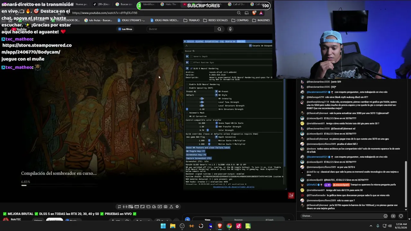Tick Enable DLSS Neural Rendering
This screenshot has height=231, width=411.
coord(187,84)
